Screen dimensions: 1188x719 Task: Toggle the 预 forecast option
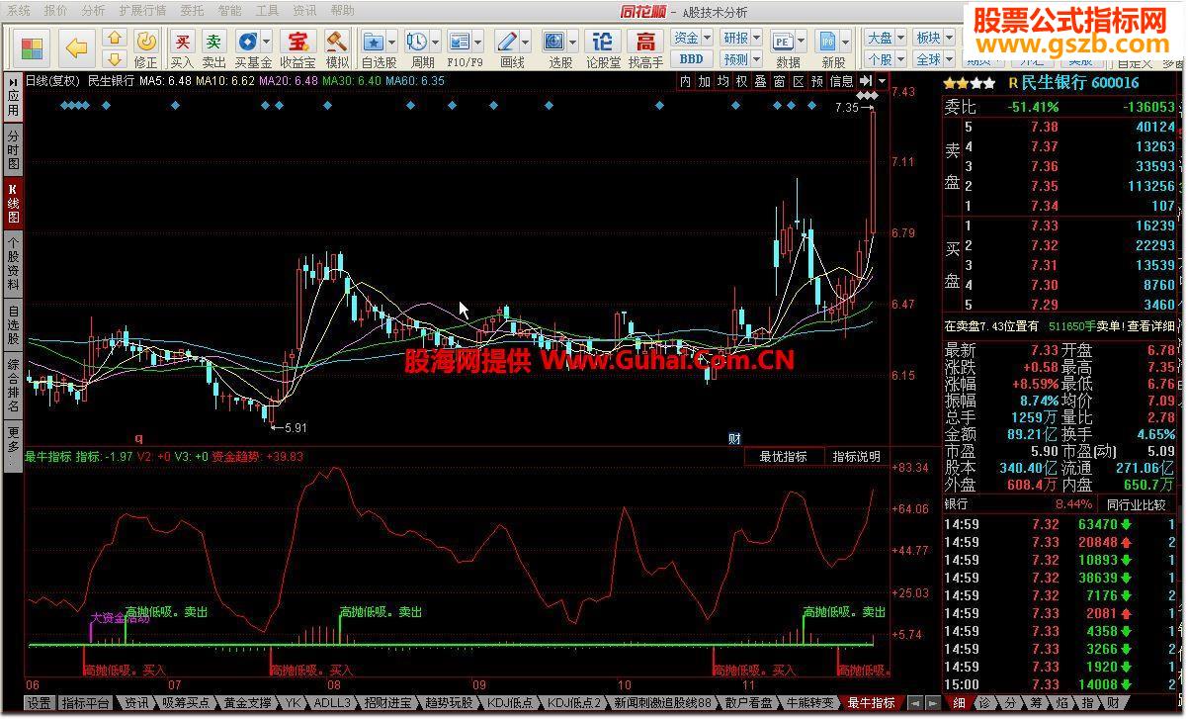817,81
